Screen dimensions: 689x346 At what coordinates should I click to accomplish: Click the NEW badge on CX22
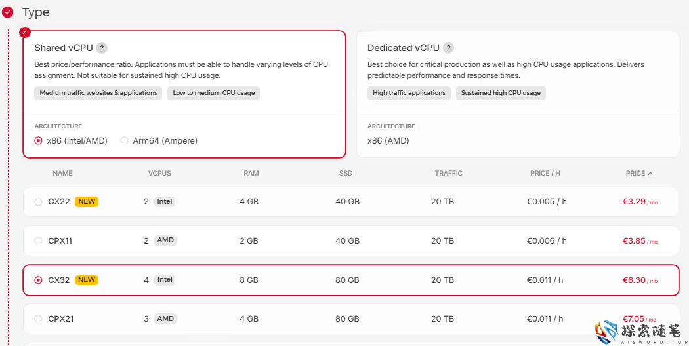click(x=87, y=202)
